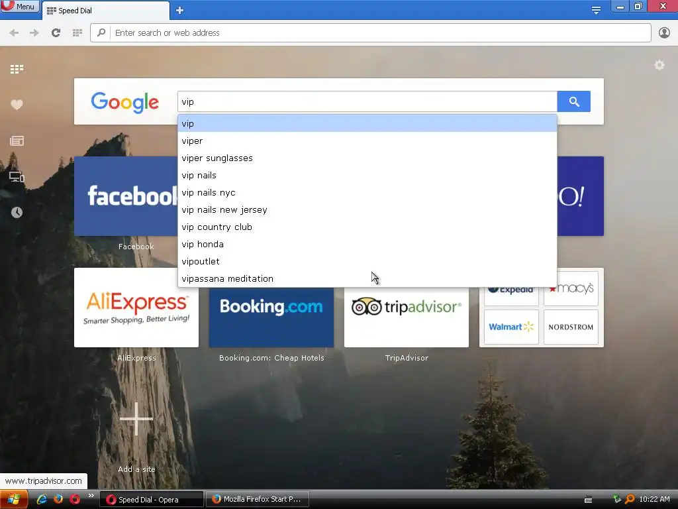Image resolution: width=678 pixels, height=509 pixels.
Task: Click the blue Google search button
Action: click(x=574, y=101)
